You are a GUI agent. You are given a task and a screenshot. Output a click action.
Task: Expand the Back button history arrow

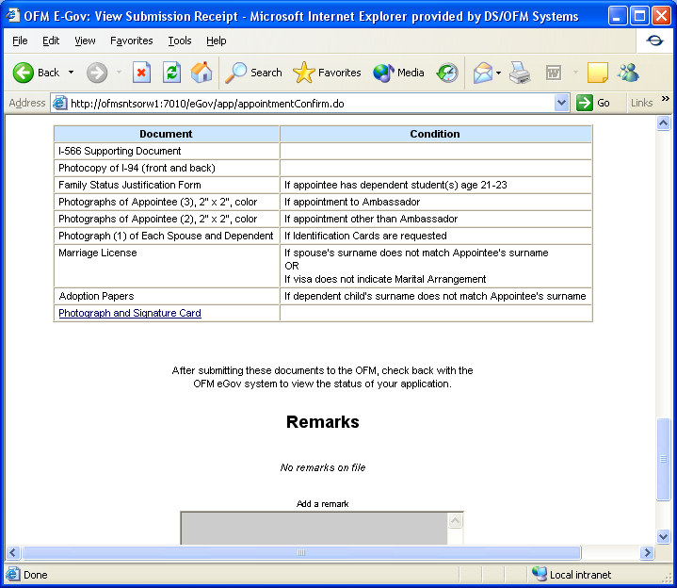tap(71, 73)
